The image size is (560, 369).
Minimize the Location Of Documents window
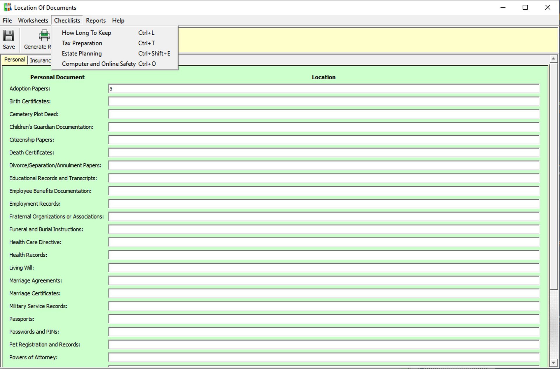[503, 7]
